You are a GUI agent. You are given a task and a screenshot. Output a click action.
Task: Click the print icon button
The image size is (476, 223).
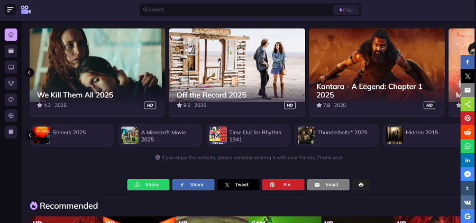coord(361,185)
